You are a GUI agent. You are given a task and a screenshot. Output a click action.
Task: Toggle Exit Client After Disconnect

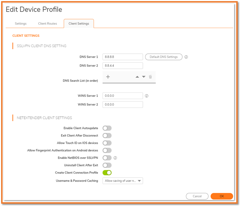pos(107,136)
